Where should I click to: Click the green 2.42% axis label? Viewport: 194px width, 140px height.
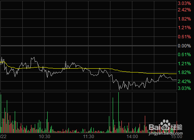coord(184,82)
